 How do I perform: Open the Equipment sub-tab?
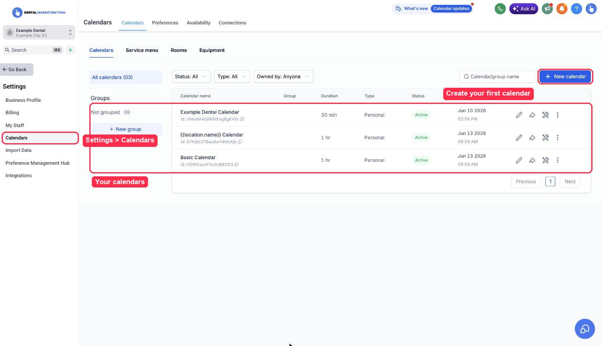212,50
